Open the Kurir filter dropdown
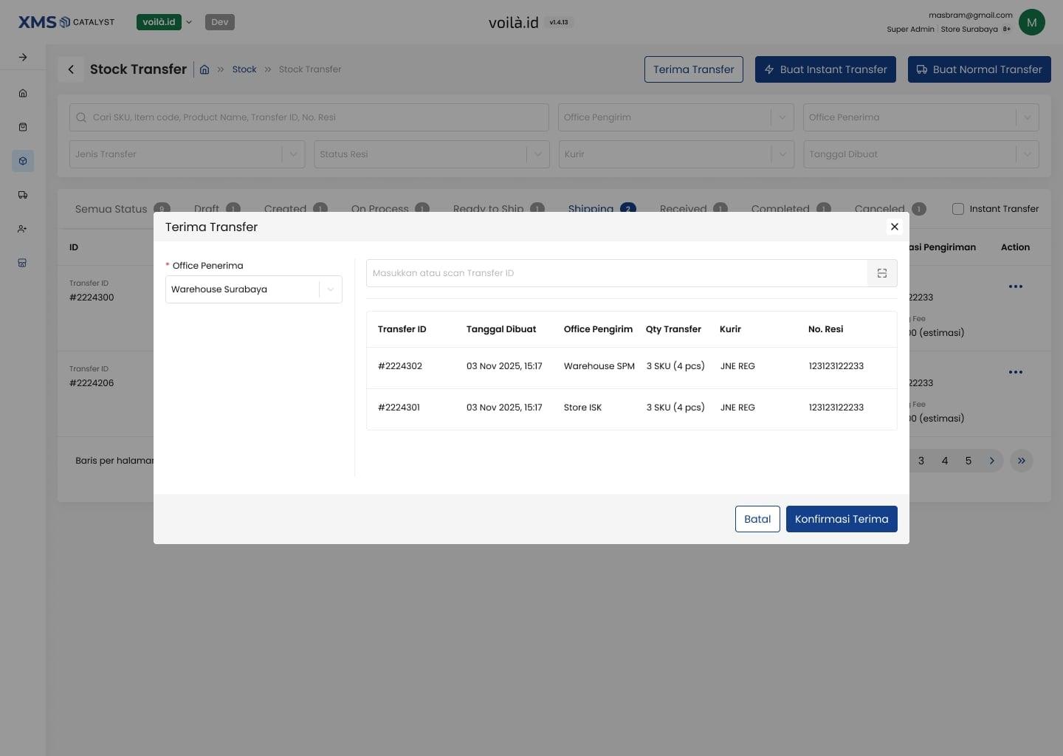Screen dimensions: 1063x756 pyautogui.click(x=676, y=154)
